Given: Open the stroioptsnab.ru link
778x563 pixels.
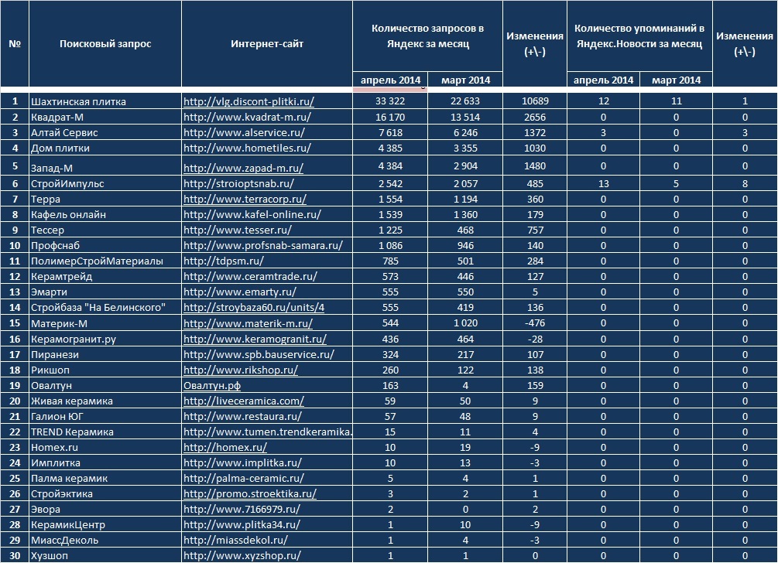Looking at the screenshot, I should point(238,183).
